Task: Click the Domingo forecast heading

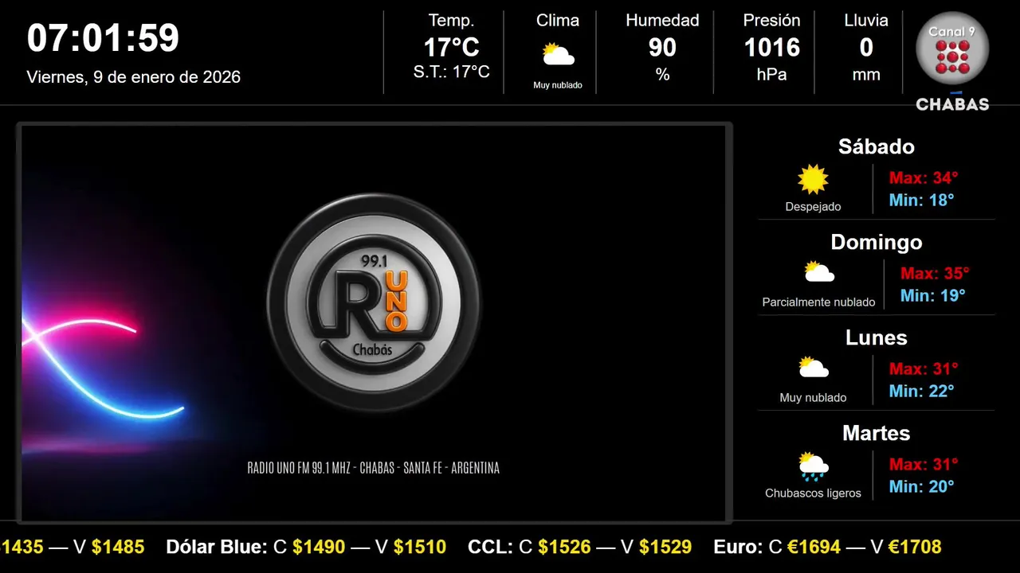Action: click(877, 242)
